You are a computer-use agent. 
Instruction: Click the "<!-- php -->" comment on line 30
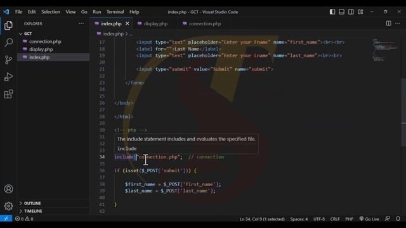click(x=131, y=130)
